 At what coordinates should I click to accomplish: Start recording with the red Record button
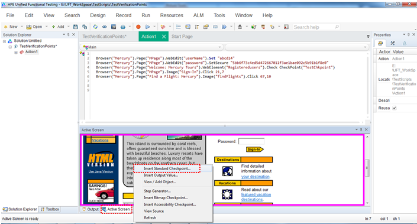coord(138,27)
